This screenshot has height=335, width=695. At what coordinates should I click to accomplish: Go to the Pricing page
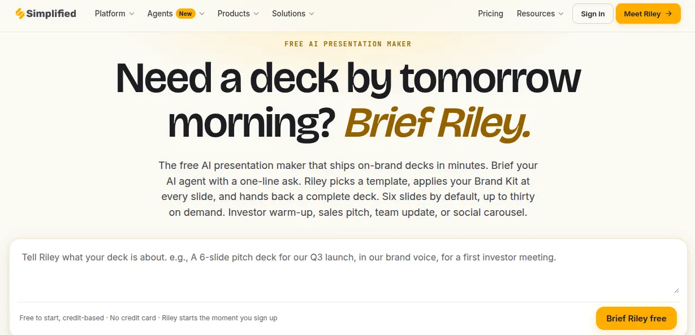490,14
